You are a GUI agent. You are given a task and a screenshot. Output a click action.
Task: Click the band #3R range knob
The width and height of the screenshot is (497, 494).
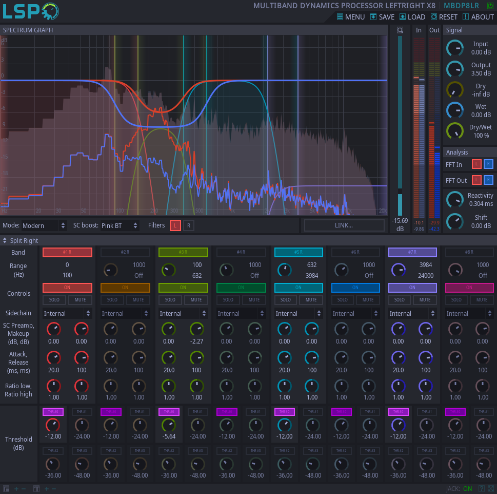click(169, 270)
